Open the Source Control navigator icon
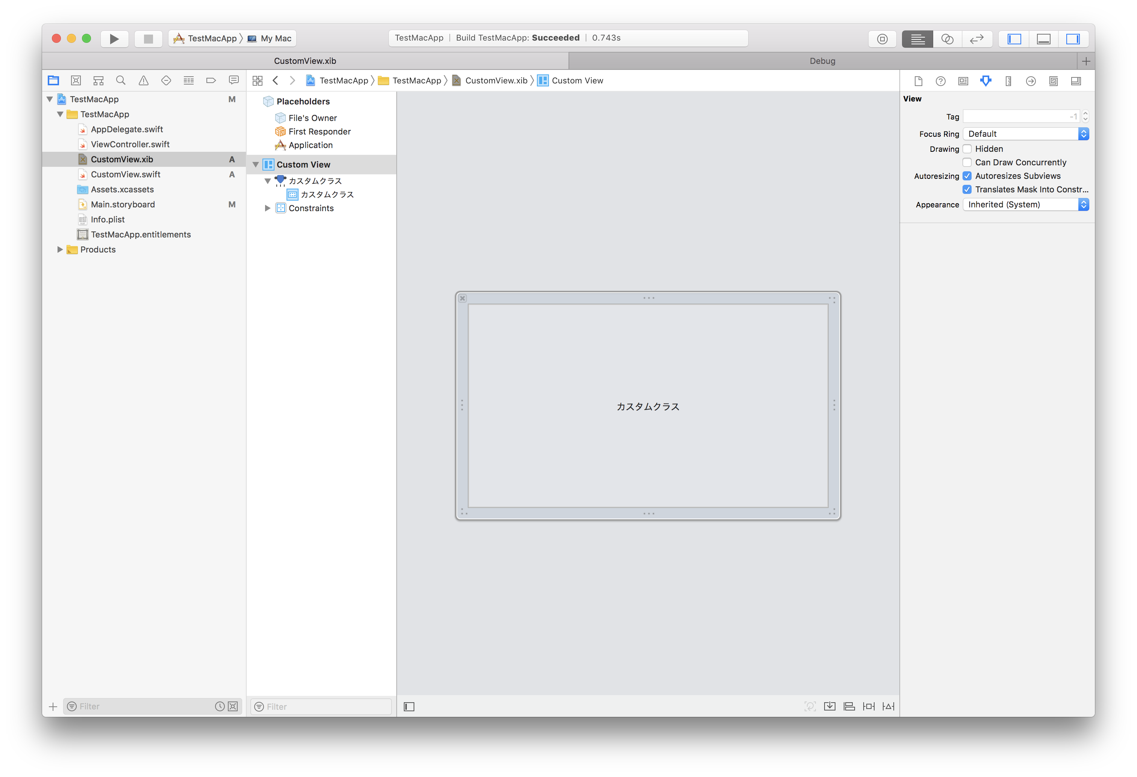 click(76, 81)
